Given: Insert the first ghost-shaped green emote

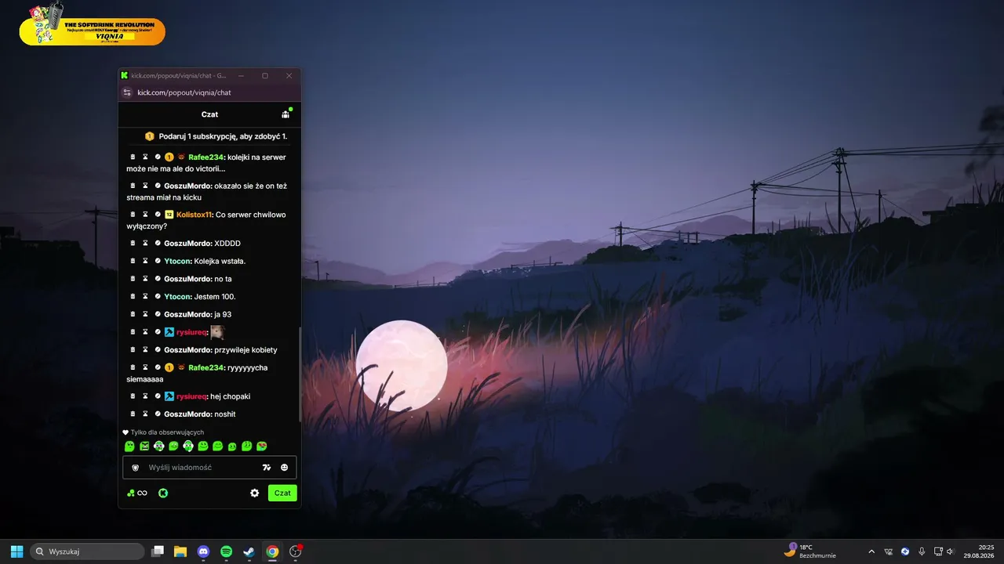Looking at the screenshot, I should pyautogui.click(x=129, y=446).
